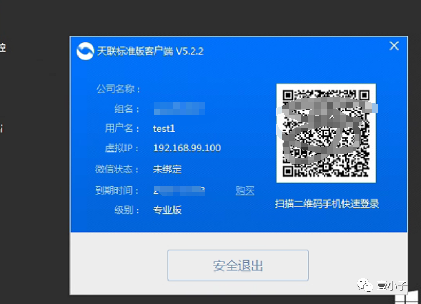
Task: Open the 购买 purchase link
Action: (x=245, y=190)
